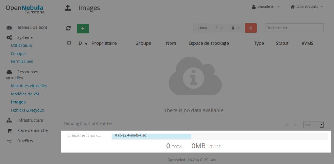Click the green plus button to add image
Viewport: 334px width, 164px height.
tap(83, 28)
